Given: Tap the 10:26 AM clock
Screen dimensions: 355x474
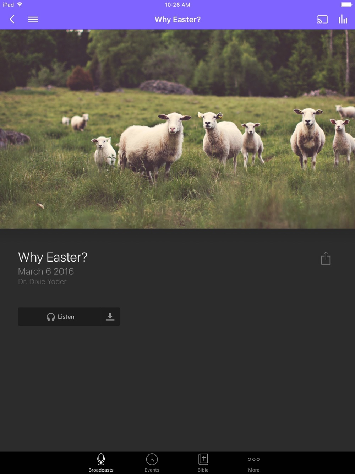Looking at the screenshot, I should pyautogui.click(x=177, y=5).
